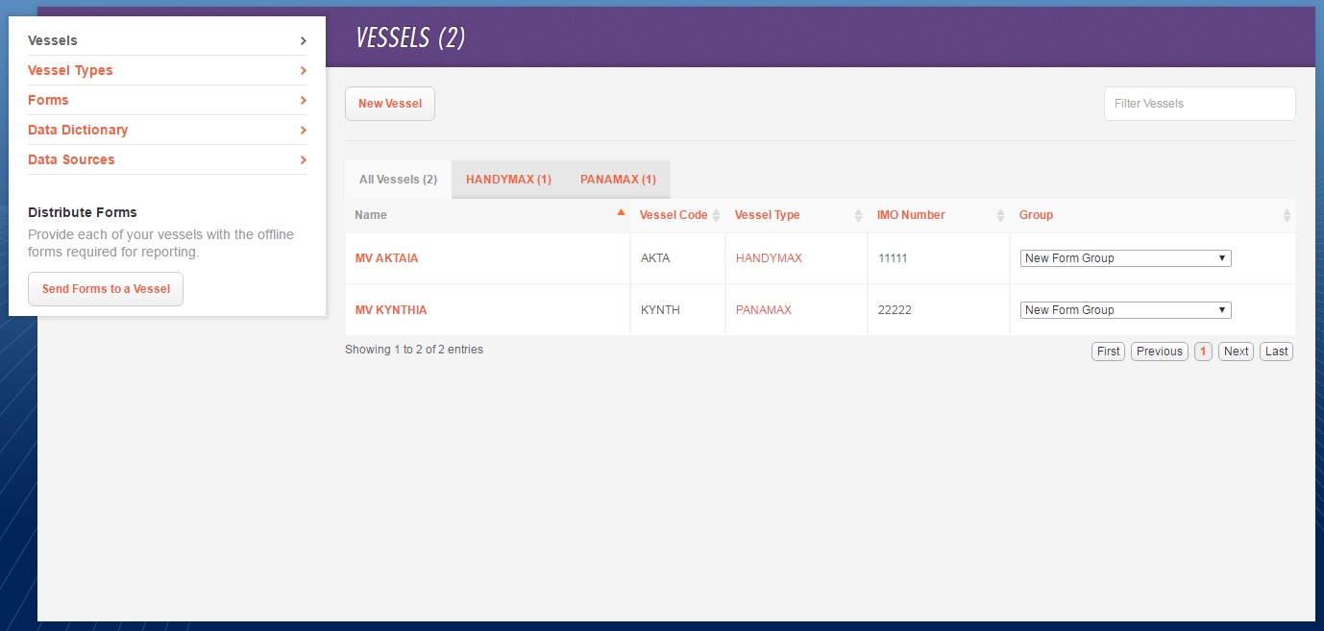This screenshot has width=1324, height=631.
Task: Open the form group dropdown for MV KYNTHIA
Action: [x=1124, y=309]
